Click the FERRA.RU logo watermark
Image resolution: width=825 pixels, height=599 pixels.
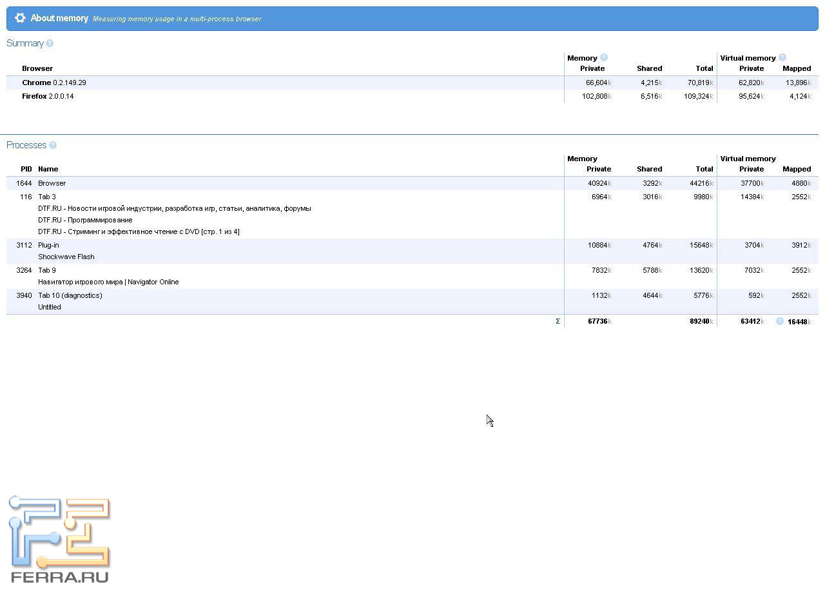tap(59, 540)
